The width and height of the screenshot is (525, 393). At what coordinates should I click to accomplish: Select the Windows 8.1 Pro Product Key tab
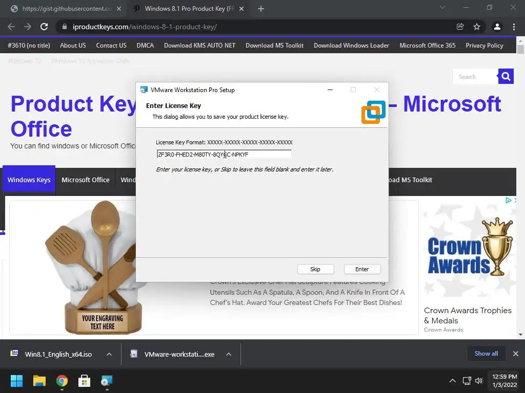pyautogui.click(x=189, y=9)
